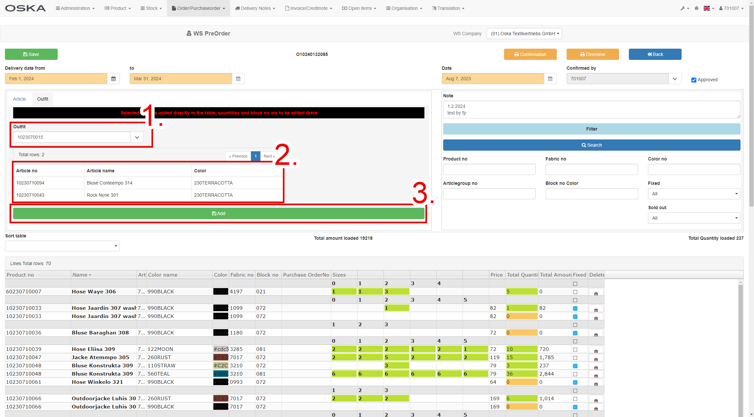Click the Product no filter input
The height and width of the screenshot is (417, 754).
[489, 169]
